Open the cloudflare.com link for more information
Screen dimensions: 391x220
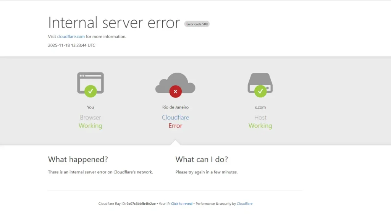tap(71, 37)
